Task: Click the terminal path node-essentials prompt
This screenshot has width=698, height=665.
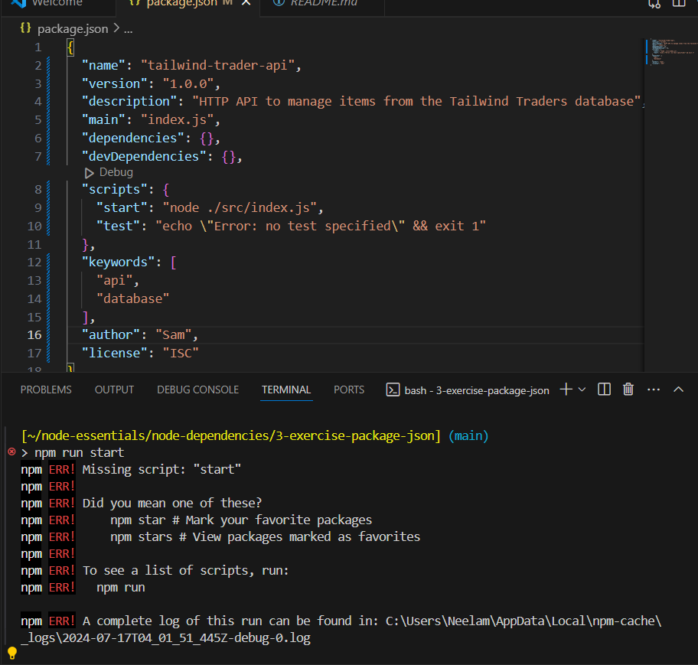Action: tap(230, 435)
